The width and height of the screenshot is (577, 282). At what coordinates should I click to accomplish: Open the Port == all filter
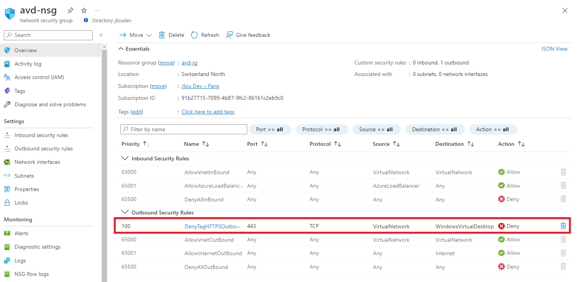270,129
